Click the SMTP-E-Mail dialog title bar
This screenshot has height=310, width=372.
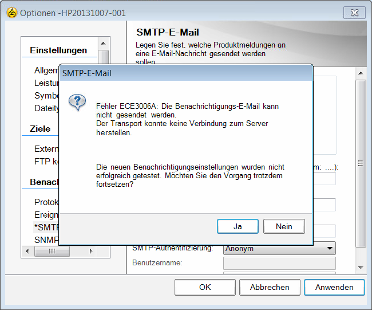pyautogui.click(x=186, y=73)
